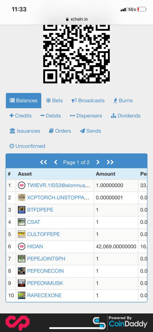
Task: Click the # column header
Action: pos(9,174)
